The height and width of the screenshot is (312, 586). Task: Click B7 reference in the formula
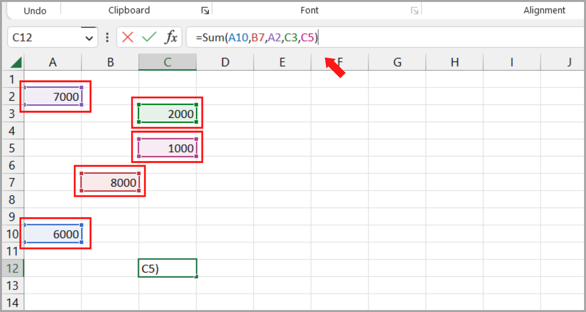[x=258, y=38]
